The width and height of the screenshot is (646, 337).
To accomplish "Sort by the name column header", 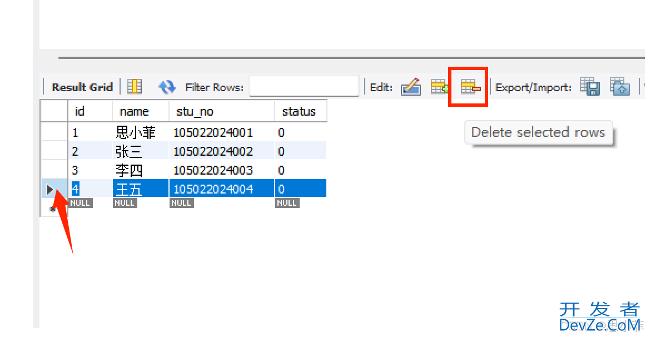I will tap(141, 111).
